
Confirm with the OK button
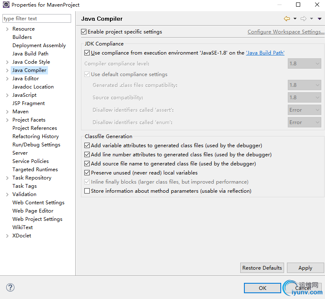coord(263,288)
